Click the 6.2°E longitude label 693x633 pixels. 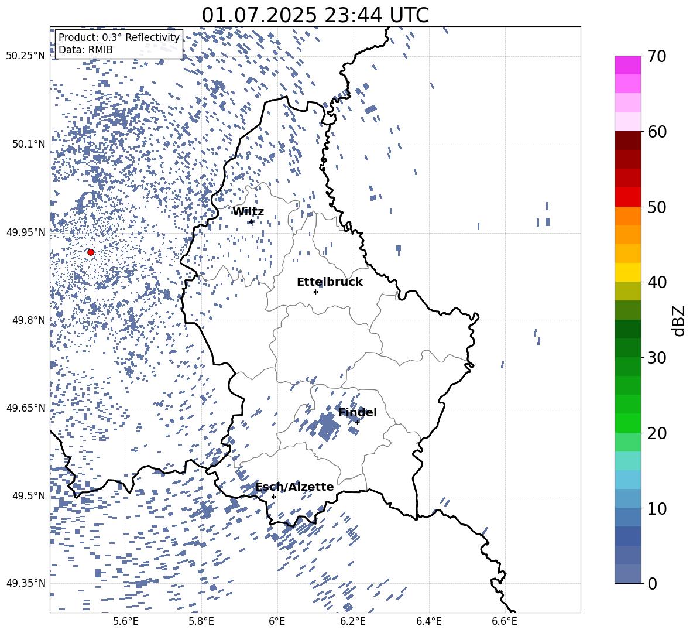(353, 621)
